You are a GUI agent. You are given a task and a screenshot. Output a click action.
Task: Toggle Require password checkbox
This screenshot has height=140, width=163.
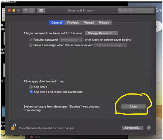(31, 40)
